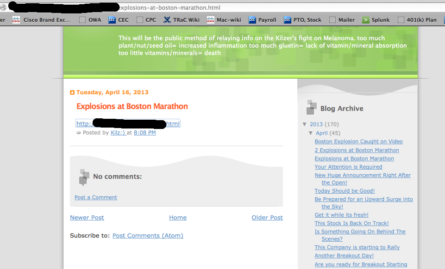Screen dimensions: 445x269
Task: Subscribe via Post Comments (Atom) link
Action: (148, 236)
